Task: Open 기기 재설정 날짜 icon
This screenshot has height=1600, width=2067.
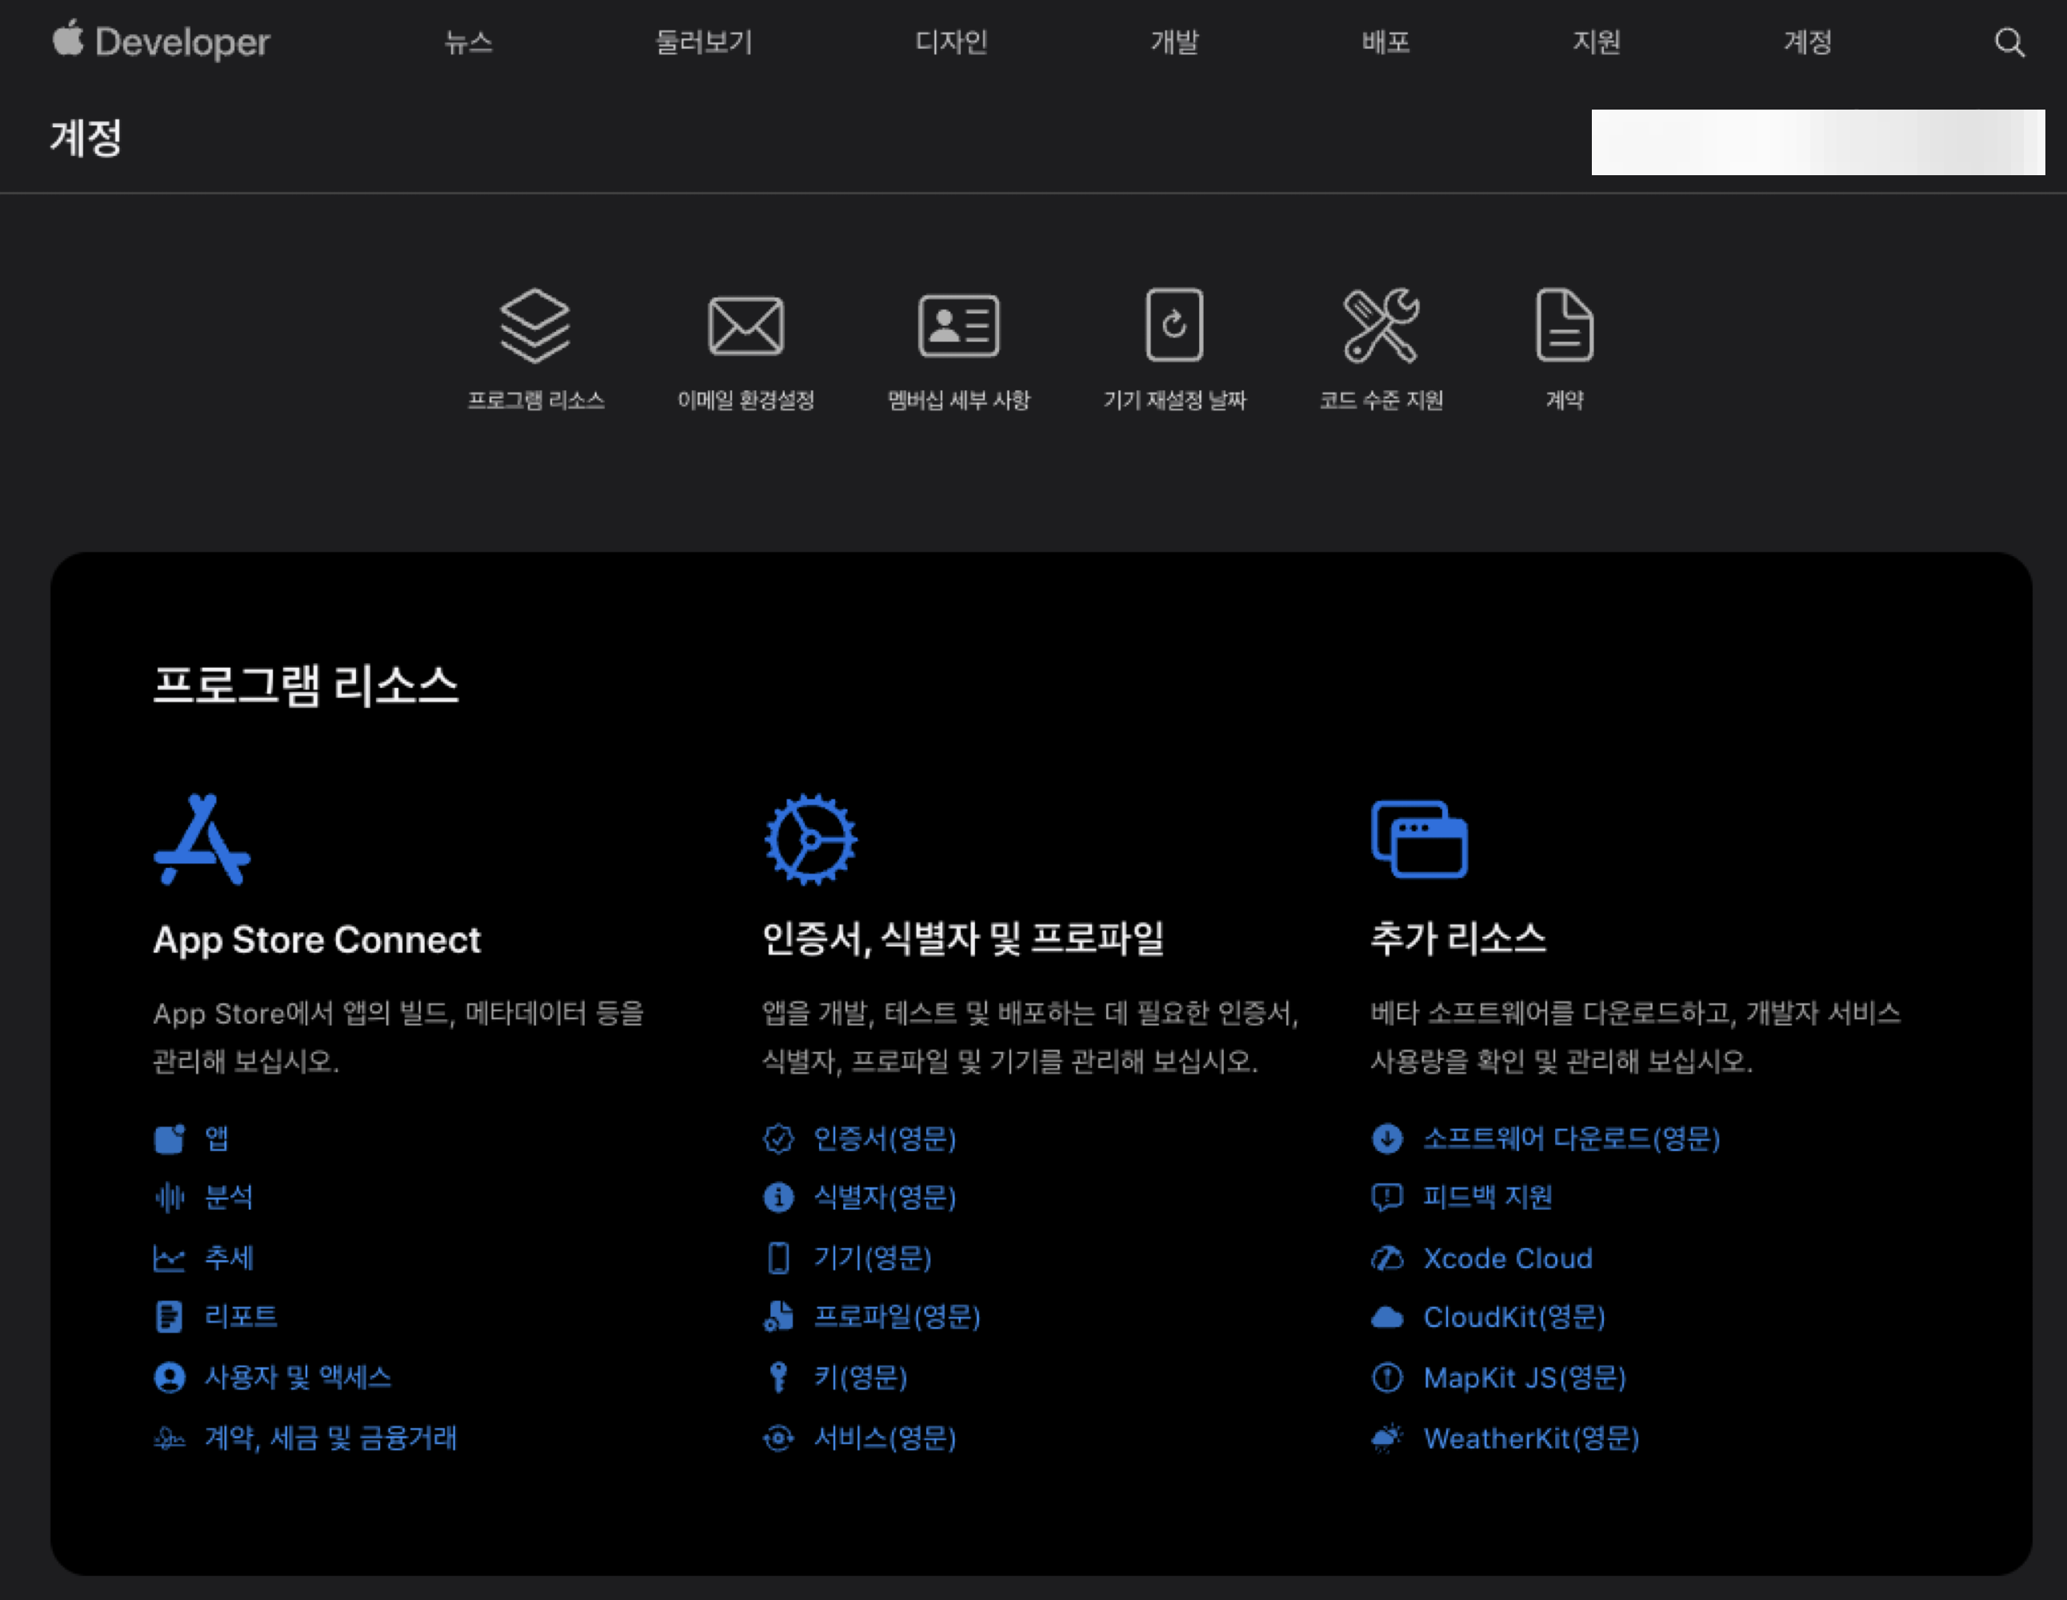Action: click(x=1173, y=326)
